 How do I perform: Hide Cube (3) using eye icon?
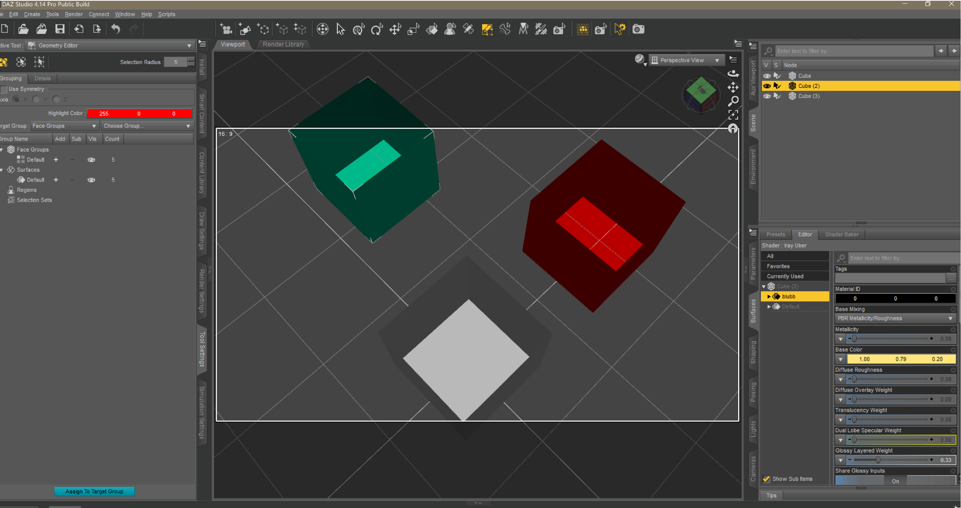tap(767, 96)
